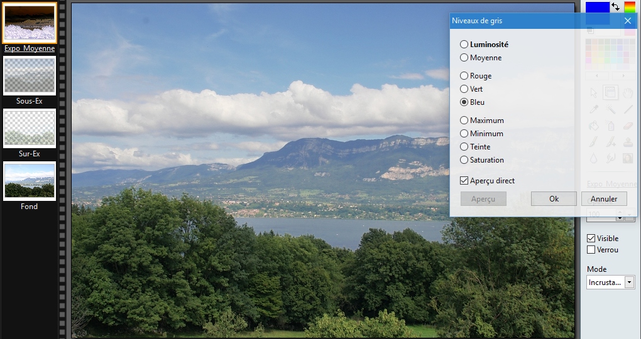Click the Expo_Moyenne layer name label
Image resolution: width=641 pixels, height=339 pixels.
point(30,48)
